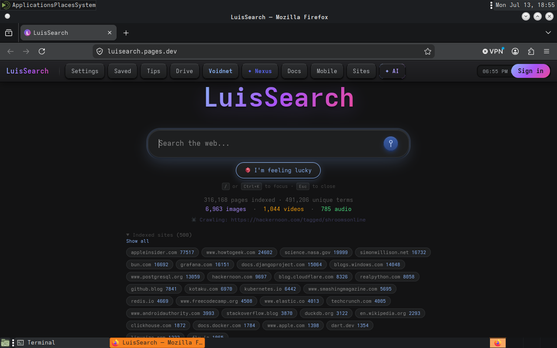The width and height of the screenshot is (557, 348).
Task: Click the date and time in panel
Action: pos(525,5)
